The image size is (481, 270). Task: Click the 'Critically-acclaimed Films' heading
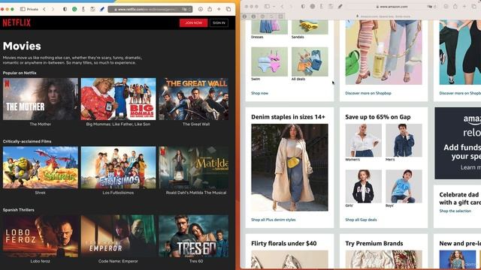pyautogui.click(x=27, y=142)
